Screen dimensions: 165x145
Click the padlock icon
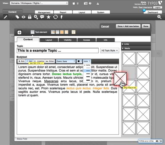(x=30, y=17)
